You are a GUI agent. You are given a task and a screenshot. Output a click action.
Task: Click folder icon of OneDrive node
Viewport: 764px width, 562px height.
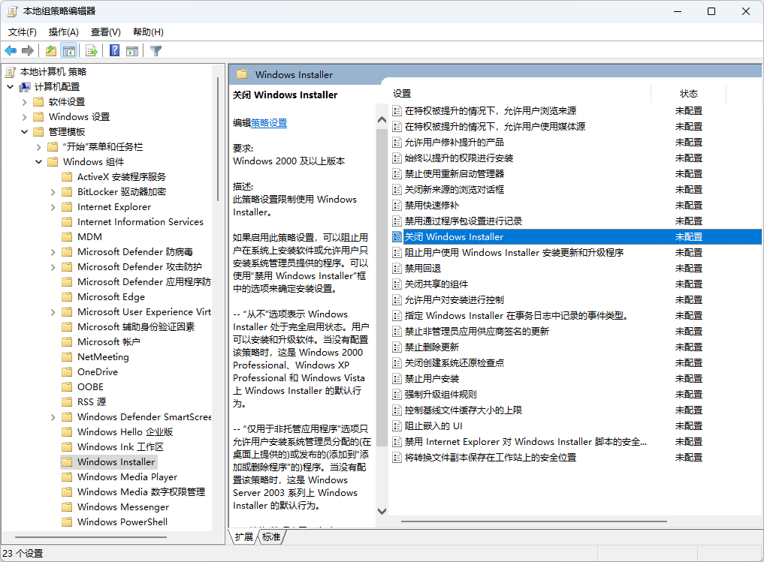click(68, 372)
